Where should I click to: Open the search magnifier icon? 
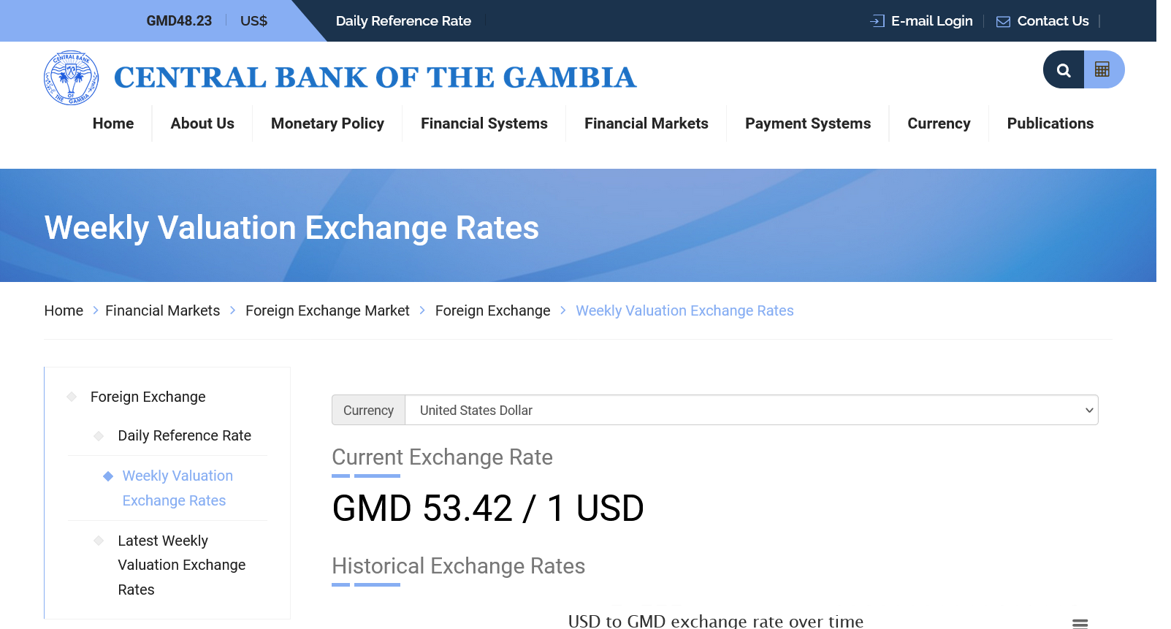[1064, 70]
